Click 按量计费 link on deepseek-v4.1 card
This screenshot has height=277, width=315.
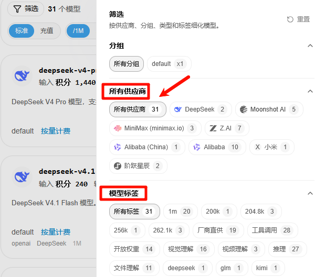(56, 232)
